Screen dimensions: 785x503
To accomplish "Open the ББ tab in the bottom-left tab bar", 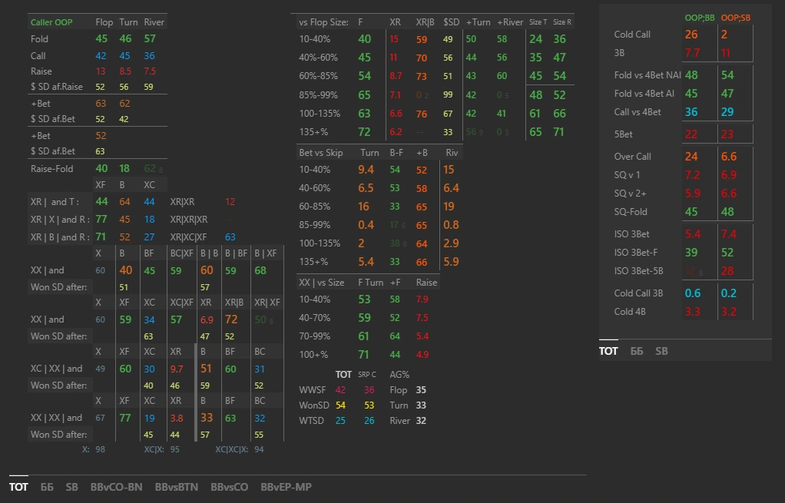I will [47, 487].
